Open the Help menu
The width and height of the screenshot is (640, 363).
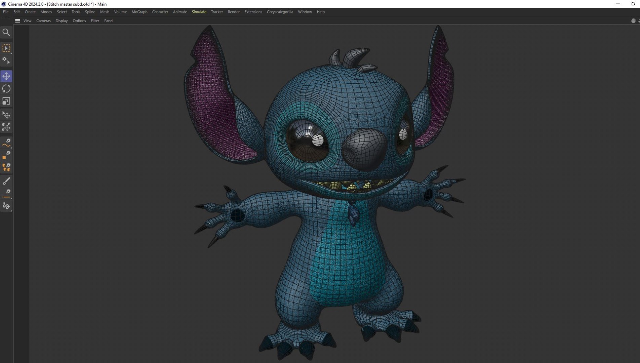321,12
